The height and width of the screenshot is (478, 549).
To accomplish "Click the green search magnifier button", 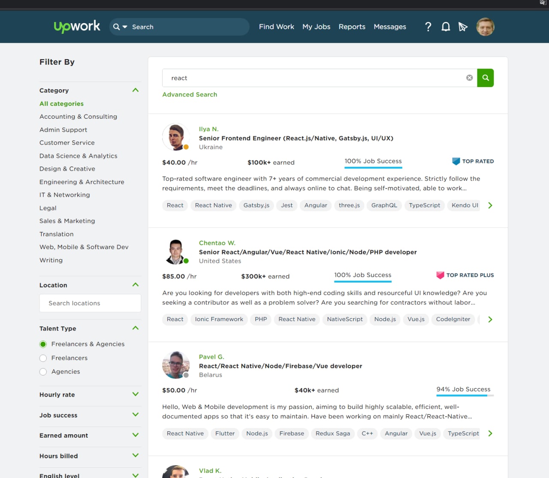I will [486, 78].
